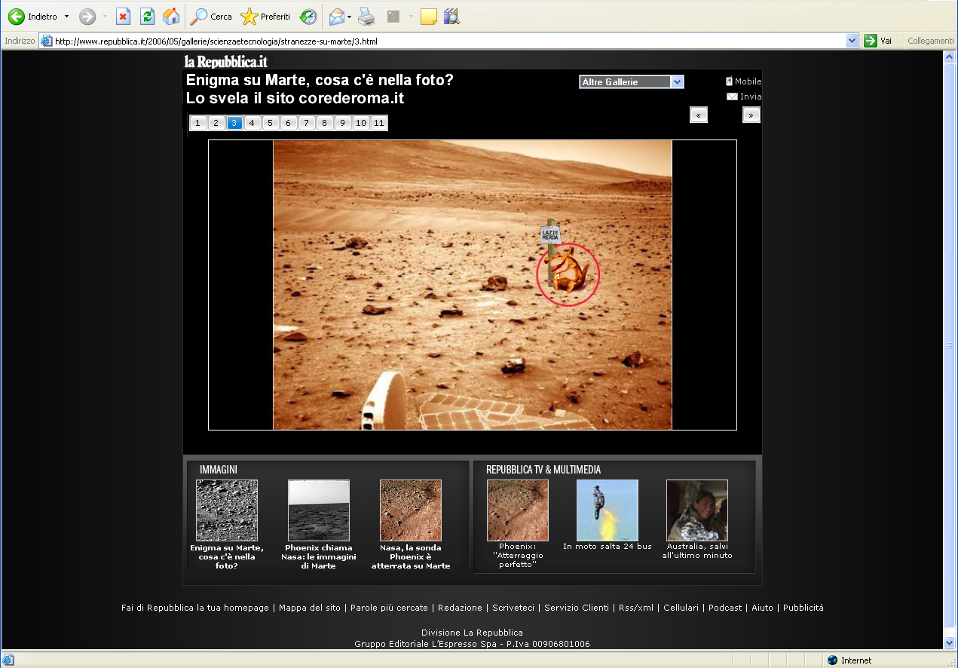Go to next photo with » button
958x668 pixels.
(751, 115)
